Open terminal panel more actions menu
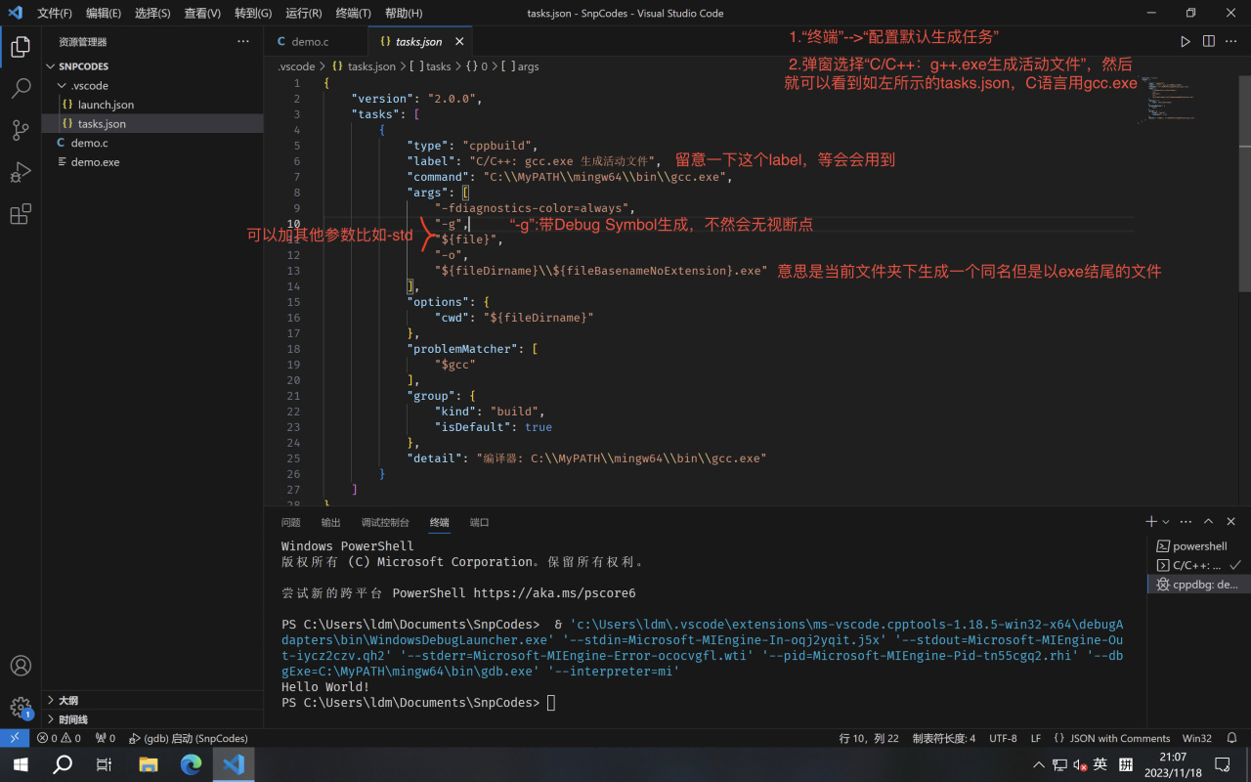 (x=1186, y=522)
